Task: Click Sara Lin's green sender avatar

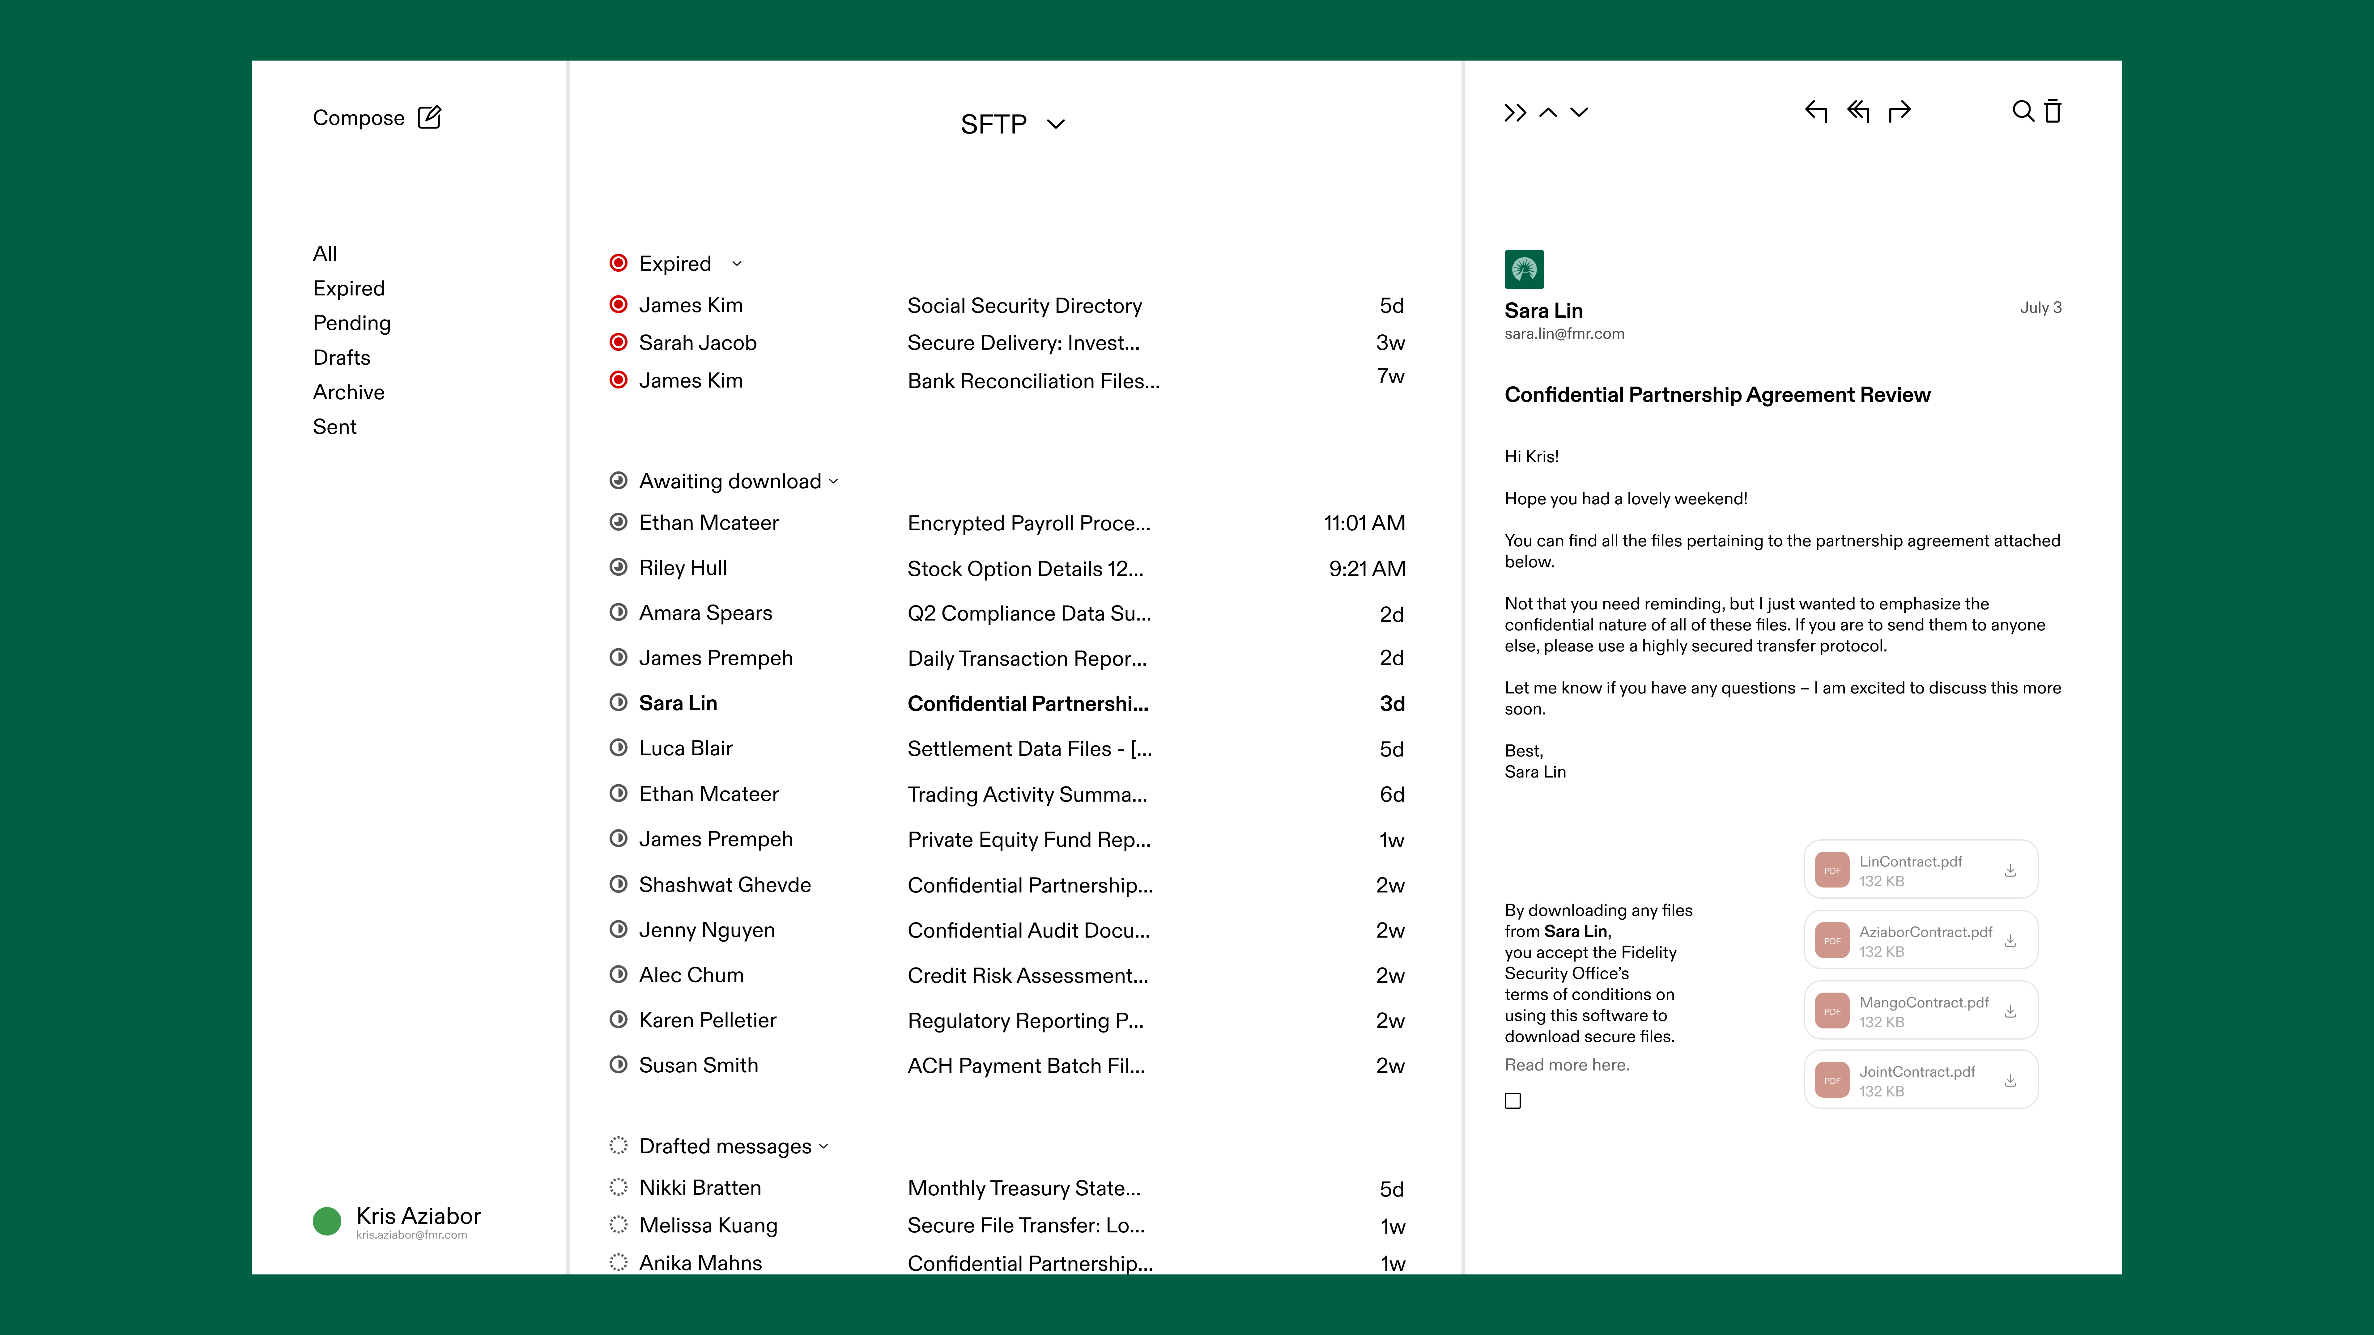Action: pos(1524,269)
